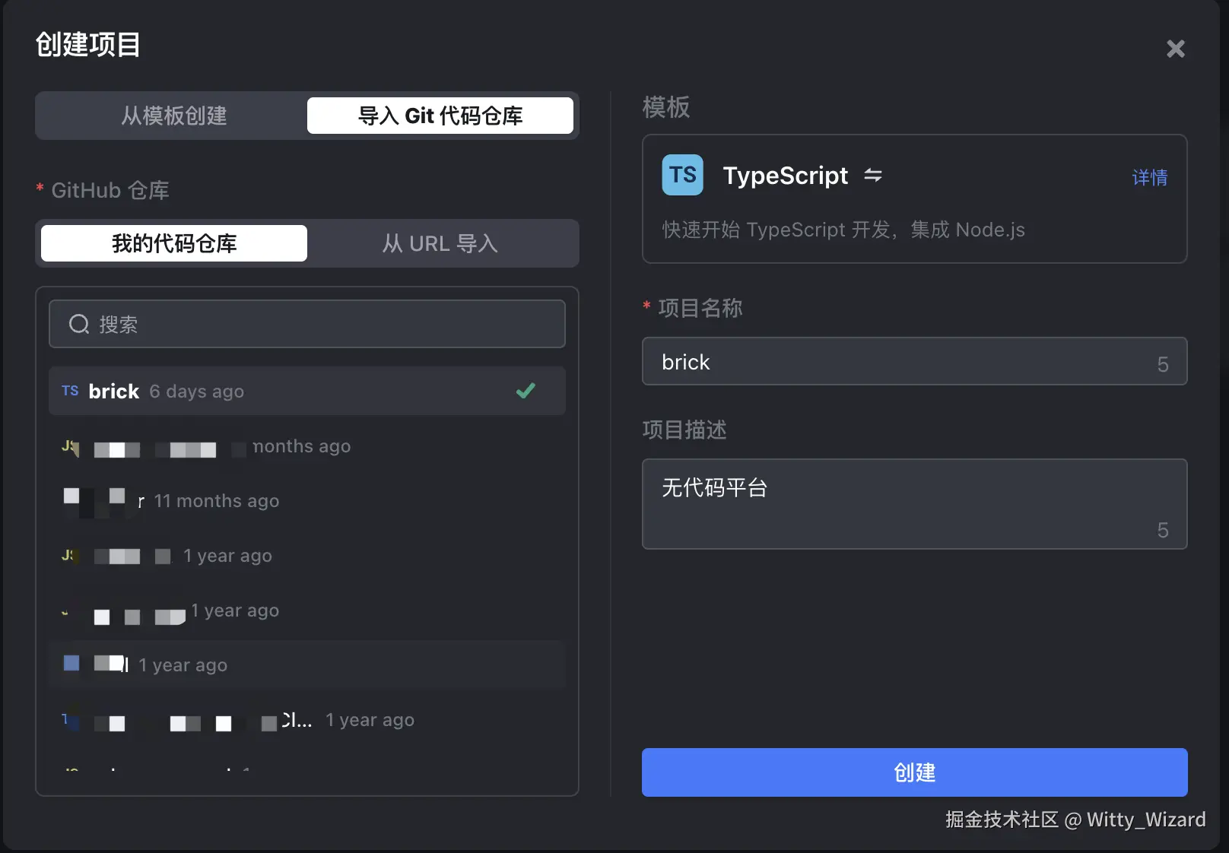Screen dimensions: 1229x853
Task: Close the create project dialog
Action: pos(1175,49)
